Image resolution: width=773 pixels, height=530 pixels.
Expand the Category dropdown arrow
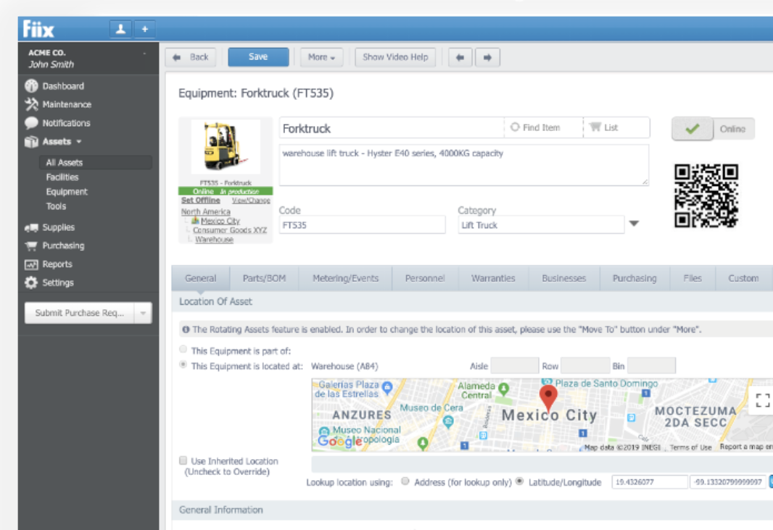coord(633,224)
